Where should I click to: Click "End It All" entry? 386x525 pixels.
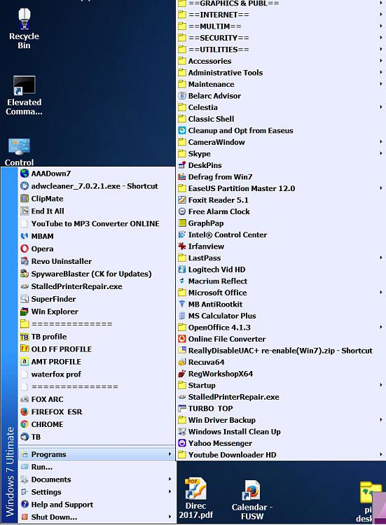tap(97, 211)
